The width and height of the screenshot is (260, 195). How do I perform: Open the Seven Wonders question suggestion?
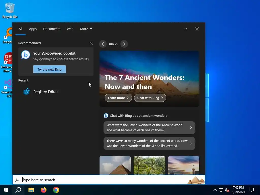149,127
